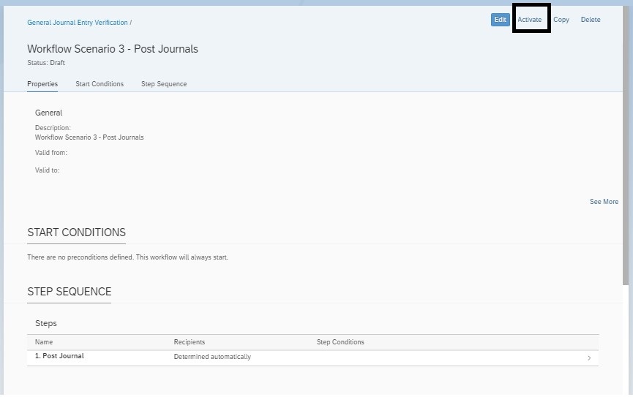Image resolution: width=633 pixels, height=397 pixels.
Task: Open Post Journal step row chevron
Action: [x=589, y=358]
